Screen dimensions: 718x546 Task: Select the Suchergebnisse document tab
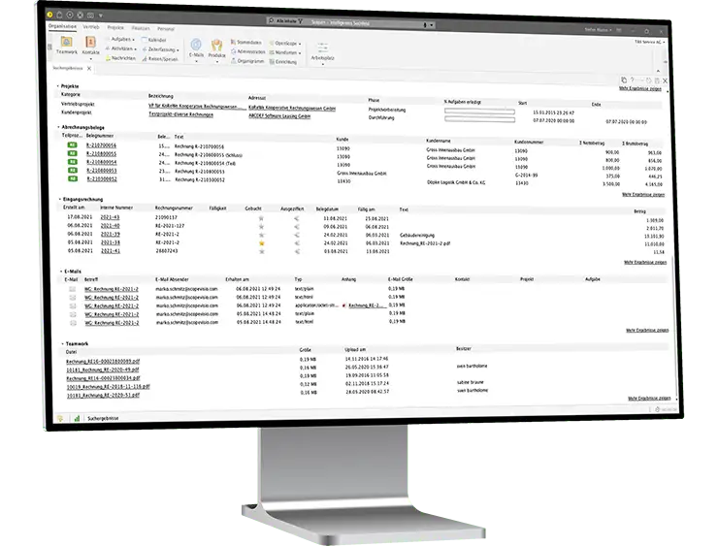click(x=68, y=68)
